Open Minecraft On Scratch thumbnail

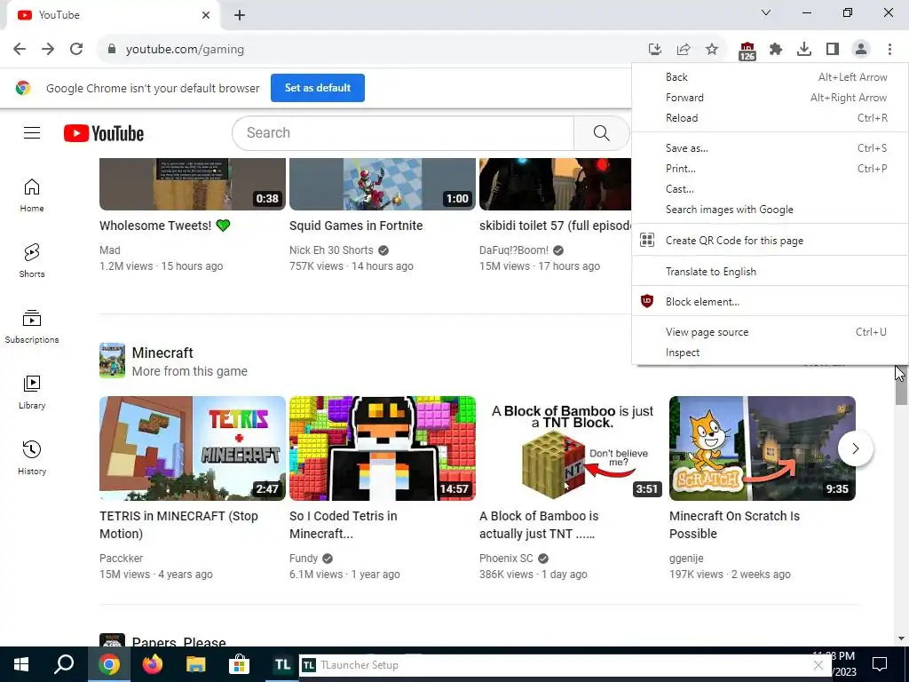click(x=763, y=448)
